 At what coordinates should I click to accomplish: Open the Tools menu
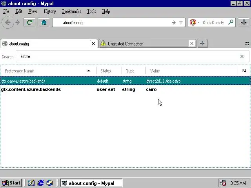pos(91,11)
